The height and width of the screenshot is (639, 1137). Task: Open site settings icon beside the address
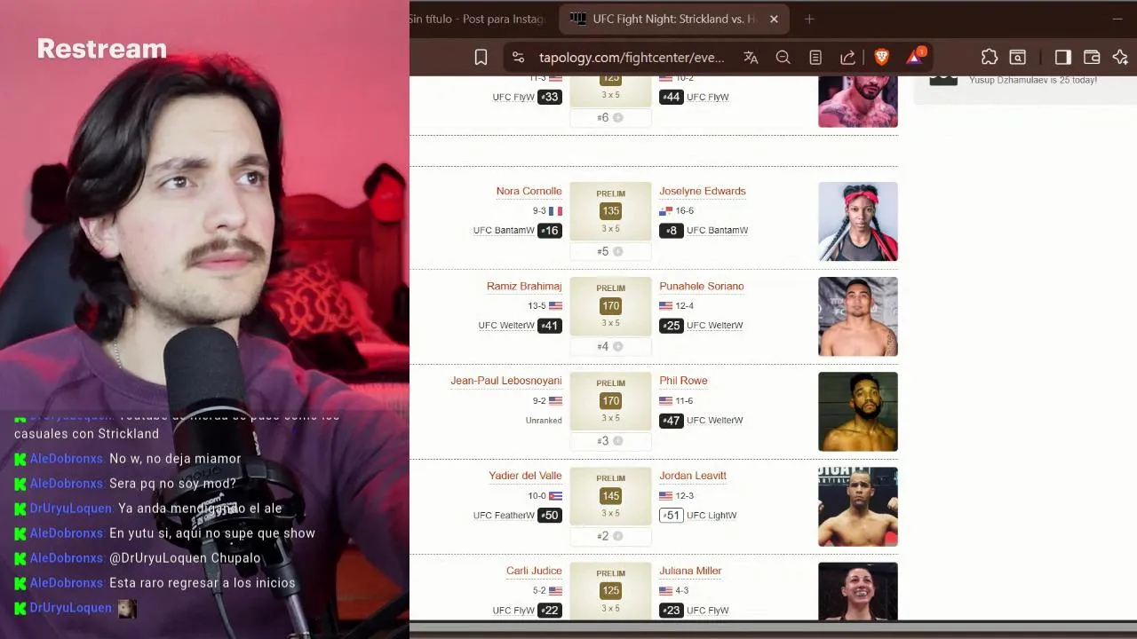(x=518, y=57)
